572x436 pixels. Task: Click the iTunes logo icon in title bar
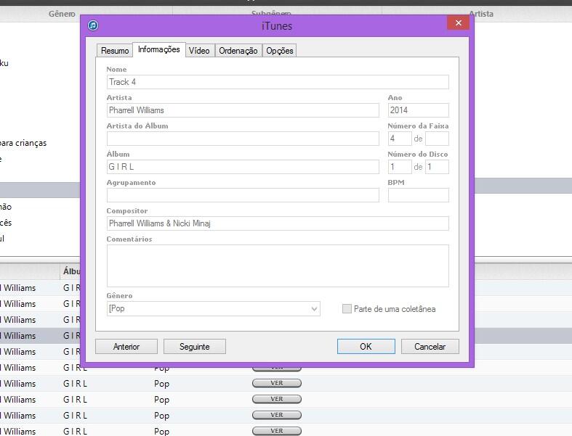pyautogui.click(x=93, y=25)
